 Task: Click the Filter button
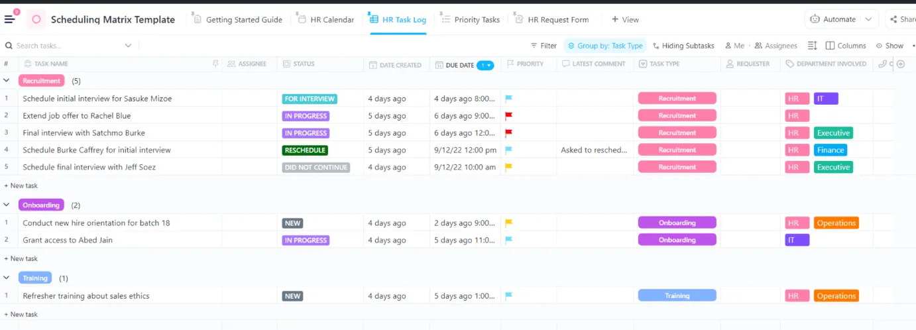point(544,46)
